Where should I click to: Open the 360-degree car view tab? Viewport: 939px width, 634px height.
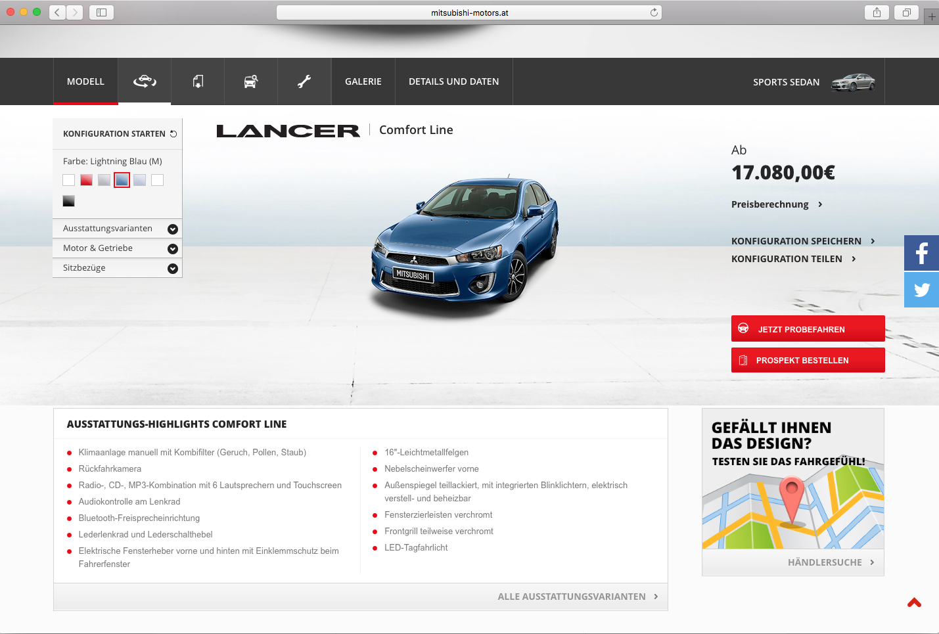145,81
